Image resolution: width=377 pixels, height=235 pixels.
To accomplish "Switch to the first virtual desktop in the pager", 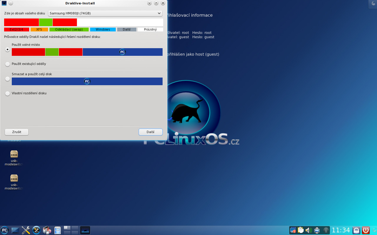I will click(67, 228).
